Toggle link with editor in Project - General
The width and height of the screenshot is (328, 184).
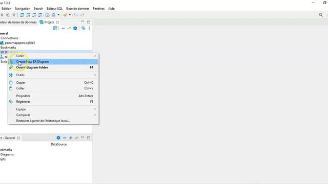(76, 137)
